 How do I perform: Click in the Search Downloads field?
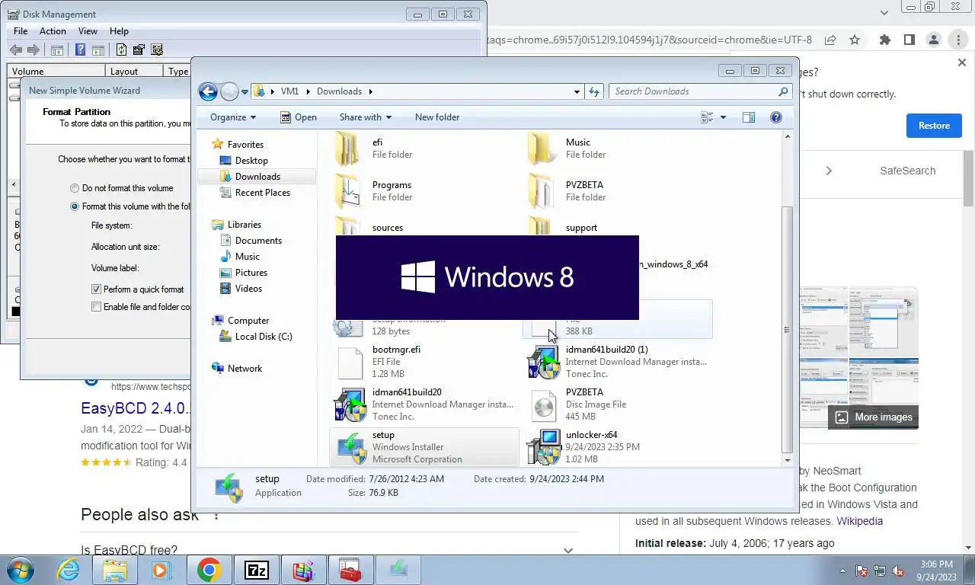point(694,91)
